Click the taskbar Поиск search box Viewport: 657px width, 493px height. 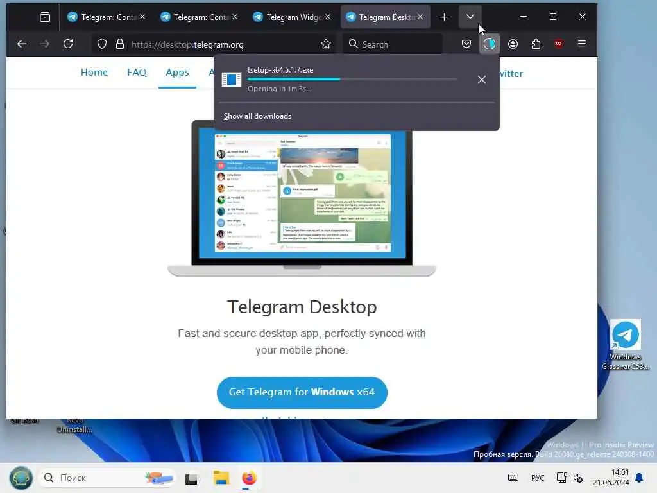[107, 478]
